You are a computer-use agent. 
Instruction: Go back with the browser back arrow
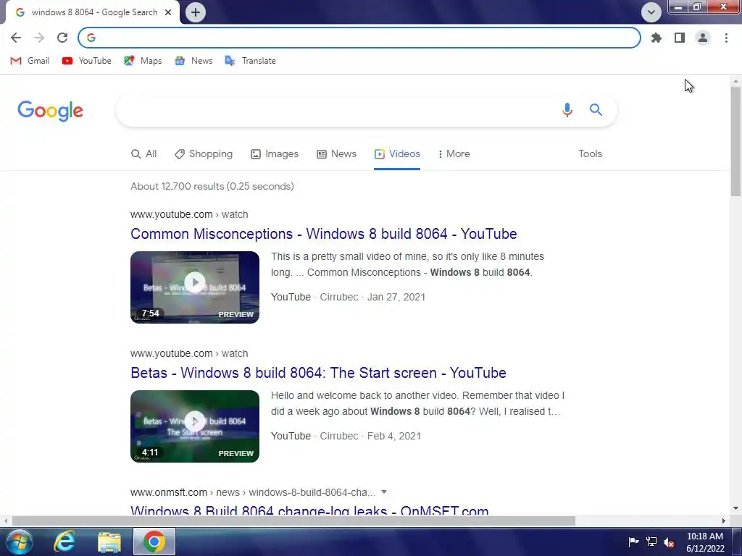coord(16,38)
